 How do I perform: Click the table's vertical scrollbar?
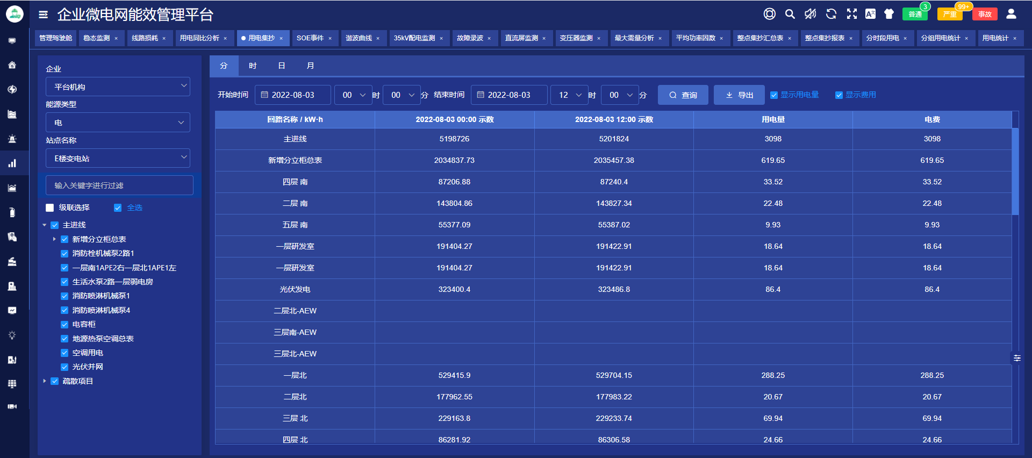(x=1015, y=171)
